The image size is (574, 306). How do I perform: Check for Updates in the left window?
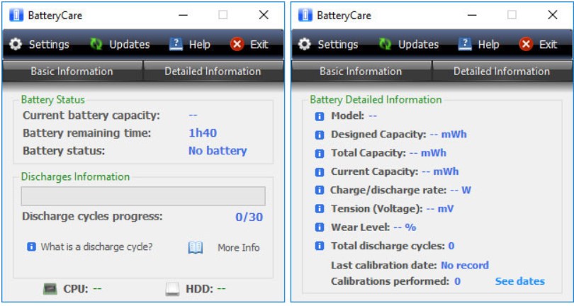(x=120, y=45)
